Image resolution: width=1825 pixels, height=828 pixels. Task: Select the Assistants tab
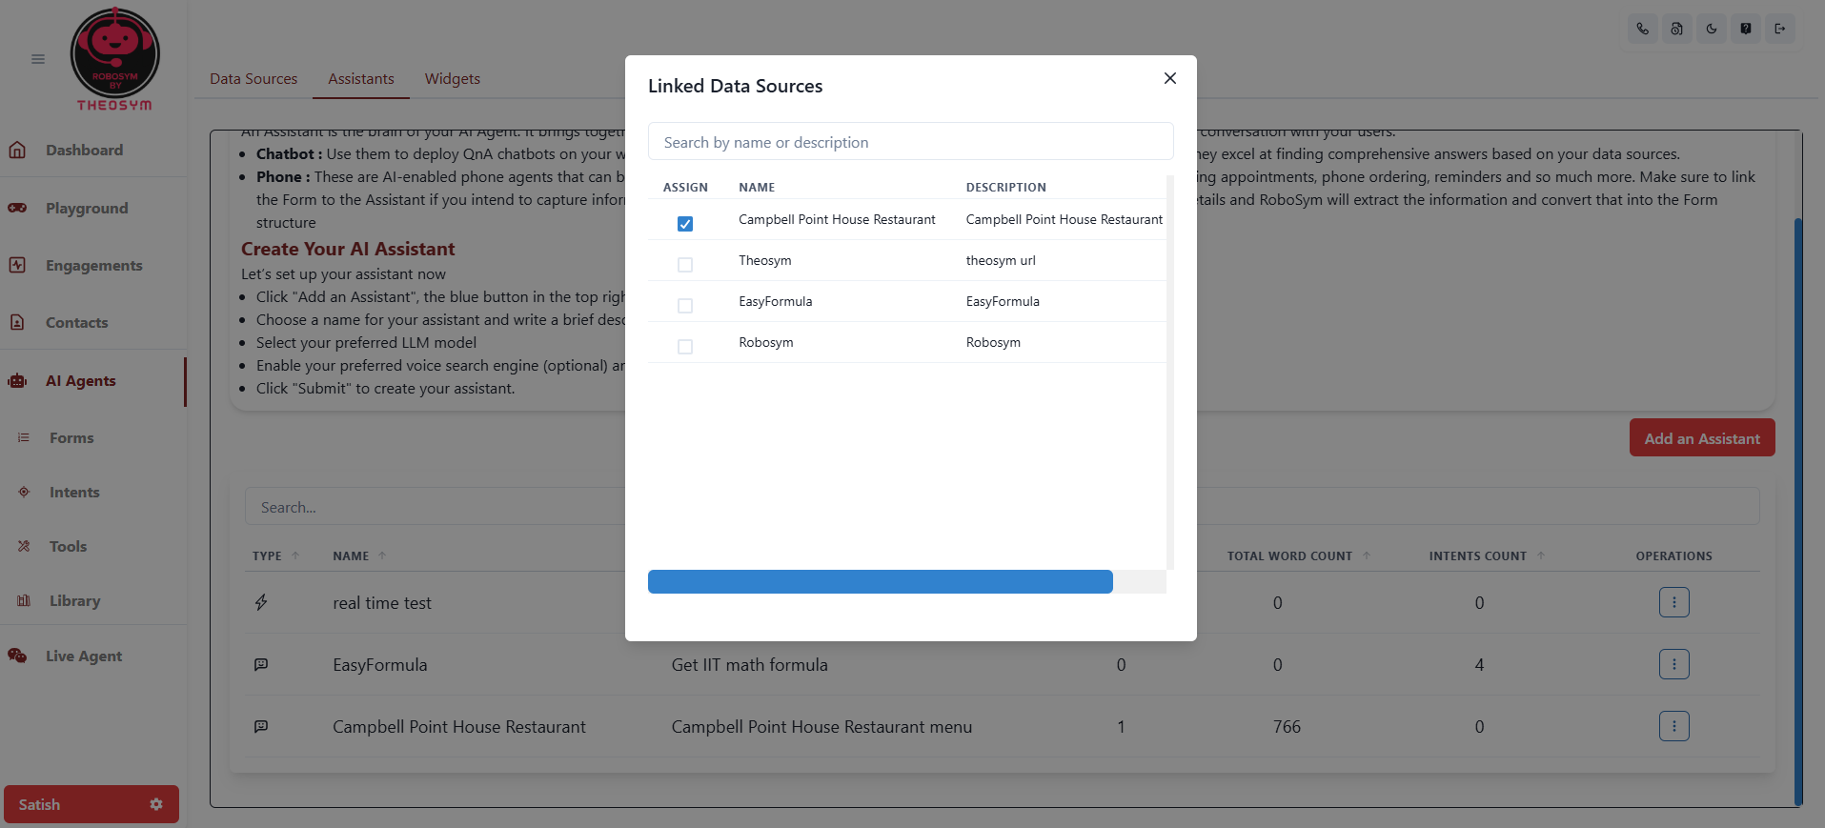coord(361,79)
